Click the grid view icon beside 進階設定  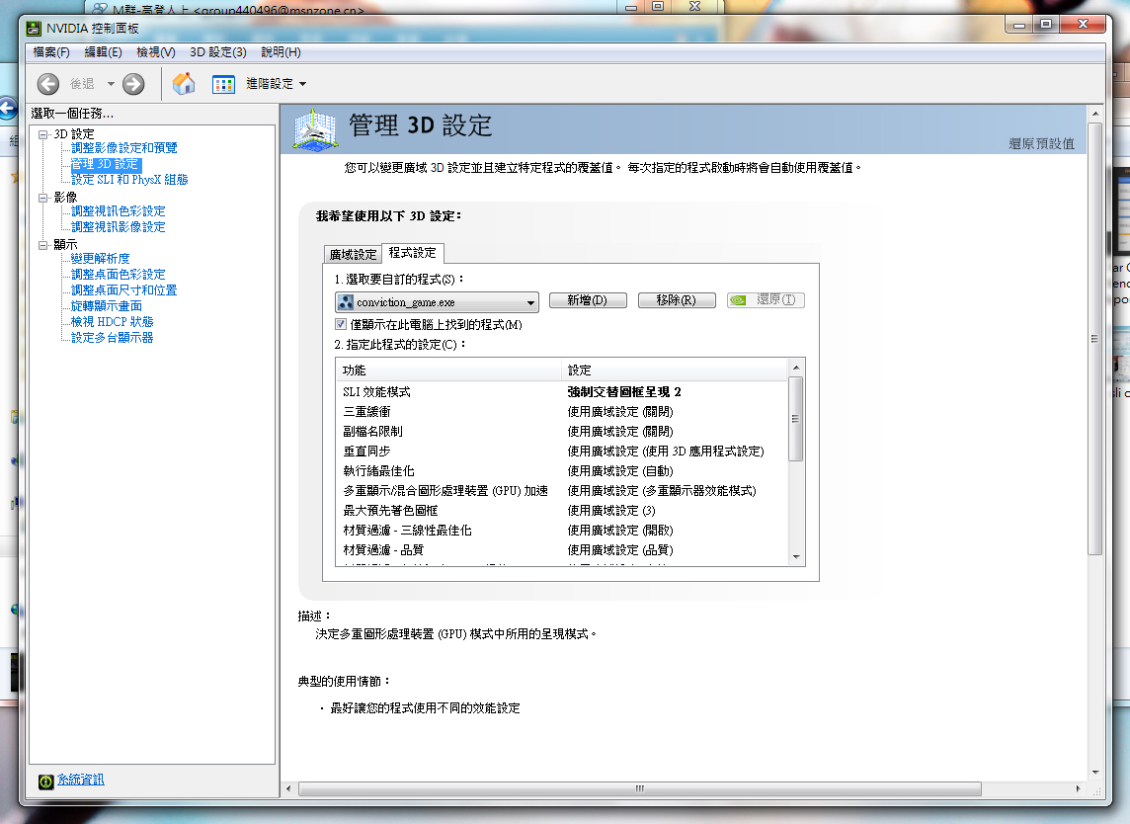click(223, 84)
